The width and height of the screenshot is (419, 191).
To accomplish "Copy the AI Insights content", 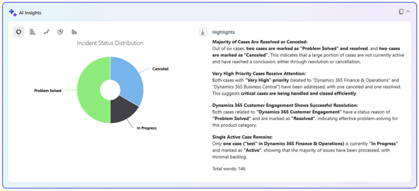I will (x=401, y=12).
